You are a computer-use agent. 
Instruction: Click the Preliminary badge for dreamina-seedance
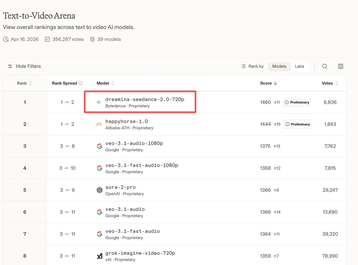297,102
